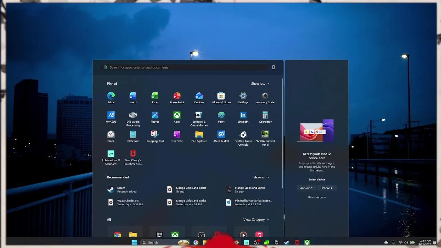Open the Xbox app from taskbar
This screenshot has height=248, width=441.
click(x=307, y=242)
